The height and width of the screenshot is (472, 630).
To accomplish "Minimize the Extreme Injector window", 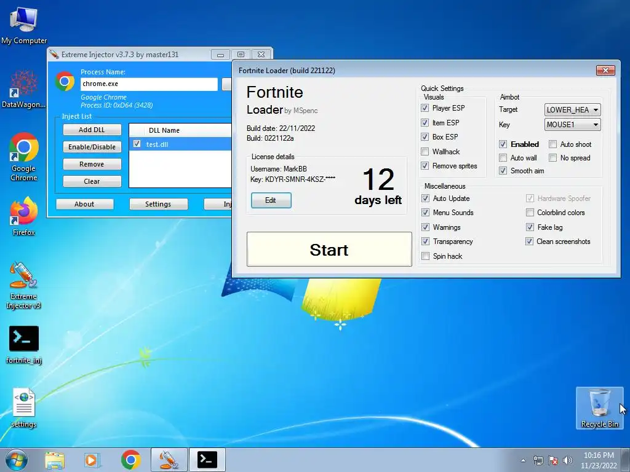I will coord(221,55).
